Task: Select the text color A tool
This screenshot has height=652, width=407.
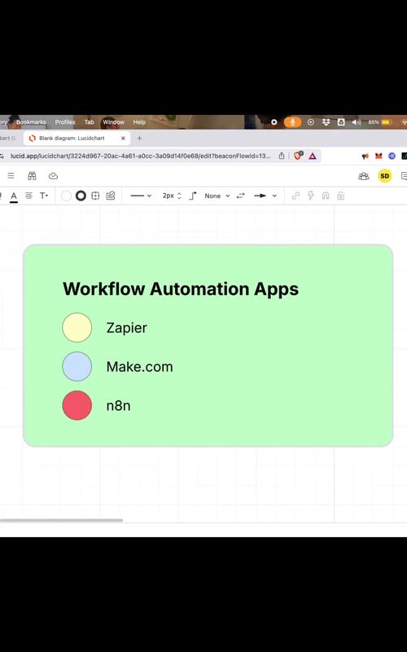Action: coord(14,196)
